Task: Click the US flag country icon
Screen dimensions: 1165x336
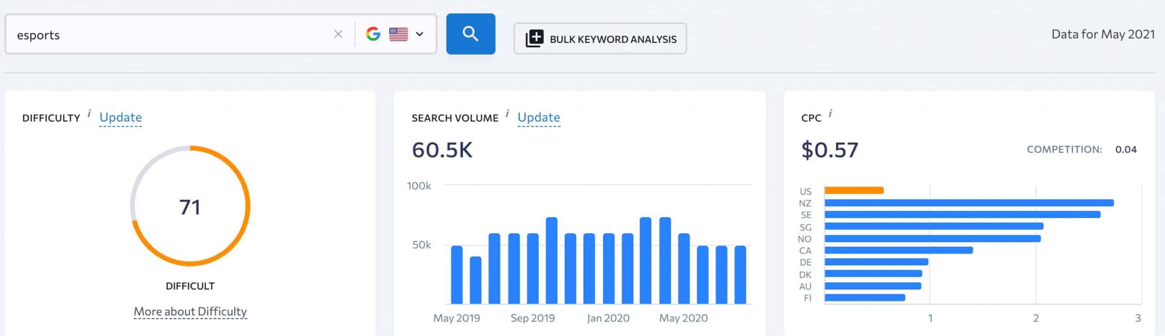Action: coord(398,34)
